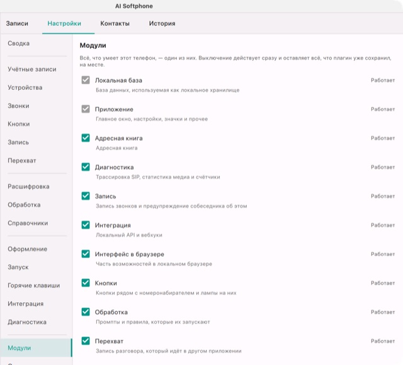Screen dimensions: 403x365
Task: Toggle the Кнопки module checkbox
Action: pyautogui.click(x=86, y=283)
